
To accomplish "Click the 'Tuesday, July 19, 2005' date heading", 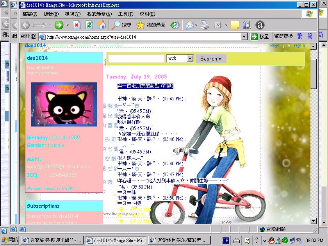I will [136, 77].
